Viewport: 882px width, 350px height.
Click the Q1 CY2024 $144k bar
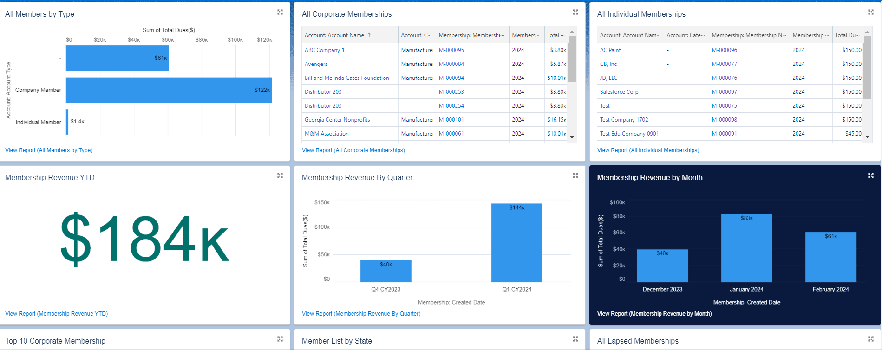(x=517, y=243)
